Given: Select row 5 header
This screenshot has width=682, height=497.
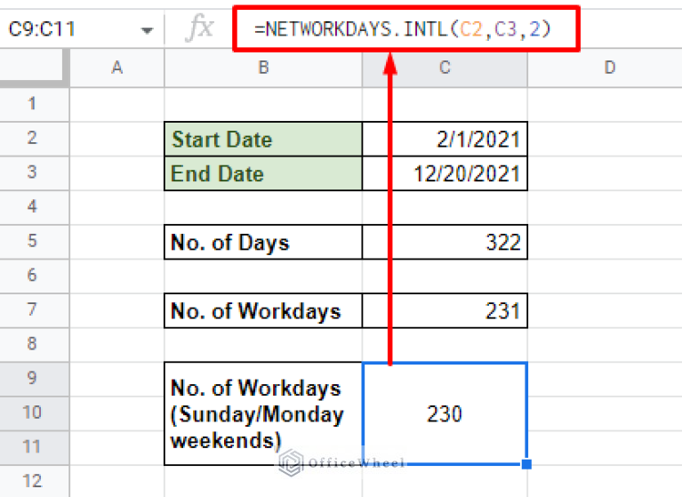Looking at the screenshot, I should tap(34, 242).
